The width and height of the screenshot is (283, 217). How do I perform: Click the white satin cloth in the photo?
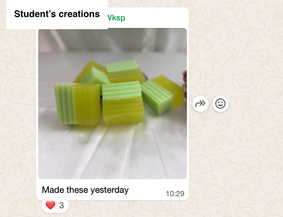[113, 152]
